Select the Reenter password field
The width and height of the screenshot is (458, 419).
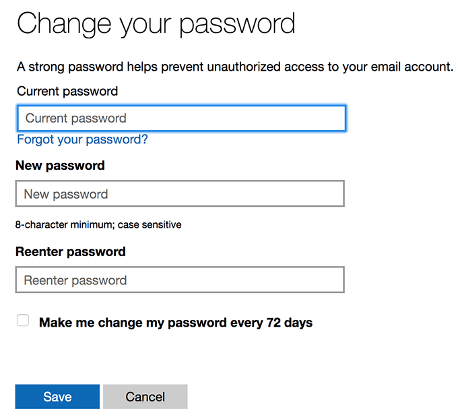(x=179, y=280)
